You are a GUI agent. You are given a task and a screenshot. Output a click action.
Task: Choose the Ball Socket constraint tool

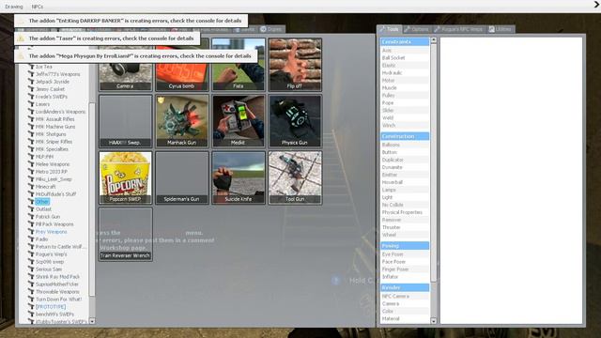click(x=393, y=57)
